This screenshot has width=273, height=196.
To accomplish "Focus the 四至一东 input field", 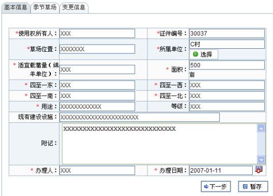I will tap(97, 85).
